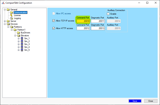The height and width of the screenshot is (105, 160).
Task: Click the CompactTalk app icon in title bar
Action: click(x=3, y=3)
